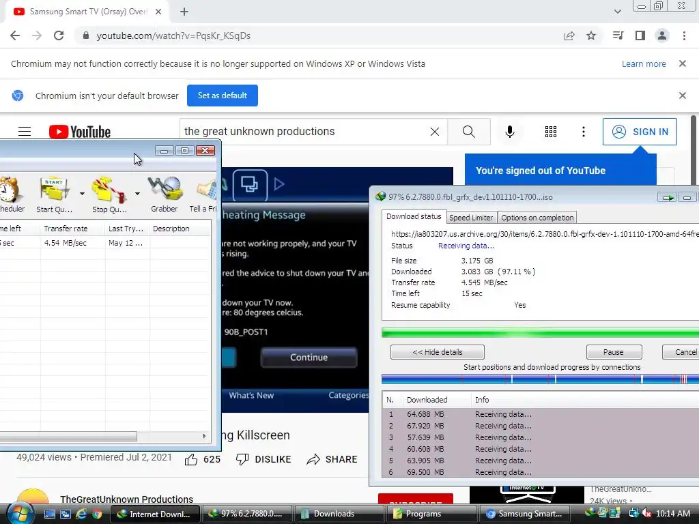The image size is (699, 524).
Task: Switch to the Download status tab
Action: click(414, 216)
